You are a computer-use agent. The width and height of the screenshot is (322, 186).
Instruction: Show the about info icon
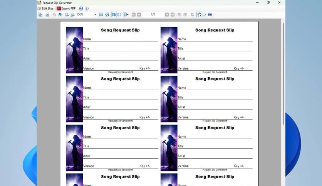(87, 8)
